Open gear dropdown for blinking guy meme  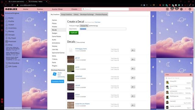click(133, 50)
